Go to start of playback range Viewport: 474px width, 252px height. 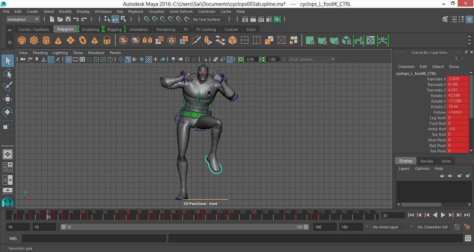coord(411,215)
